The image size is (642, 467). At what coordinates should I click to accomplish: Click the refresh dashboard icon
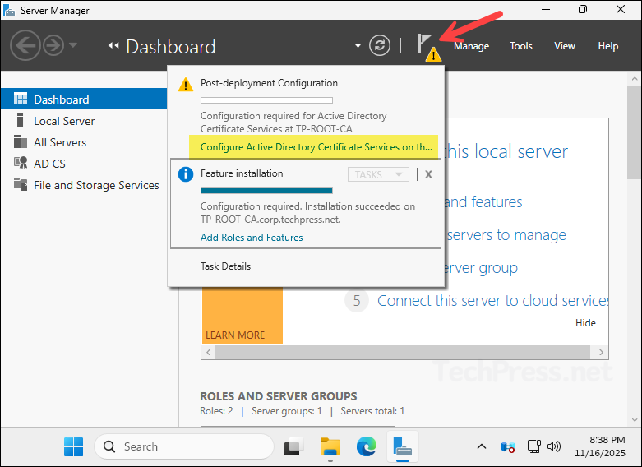click(380, 45)
